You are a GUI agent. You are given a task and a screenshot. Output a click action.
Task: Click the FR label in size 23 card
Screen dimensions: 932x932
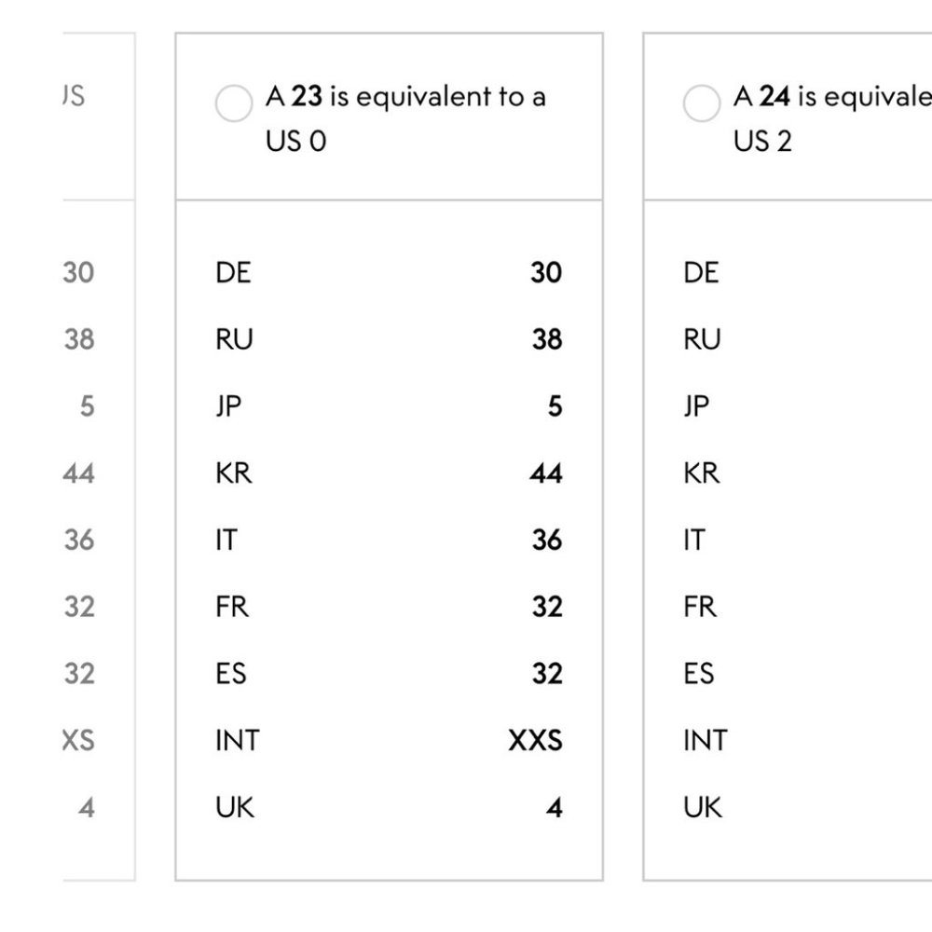click(x=232, y=607)
